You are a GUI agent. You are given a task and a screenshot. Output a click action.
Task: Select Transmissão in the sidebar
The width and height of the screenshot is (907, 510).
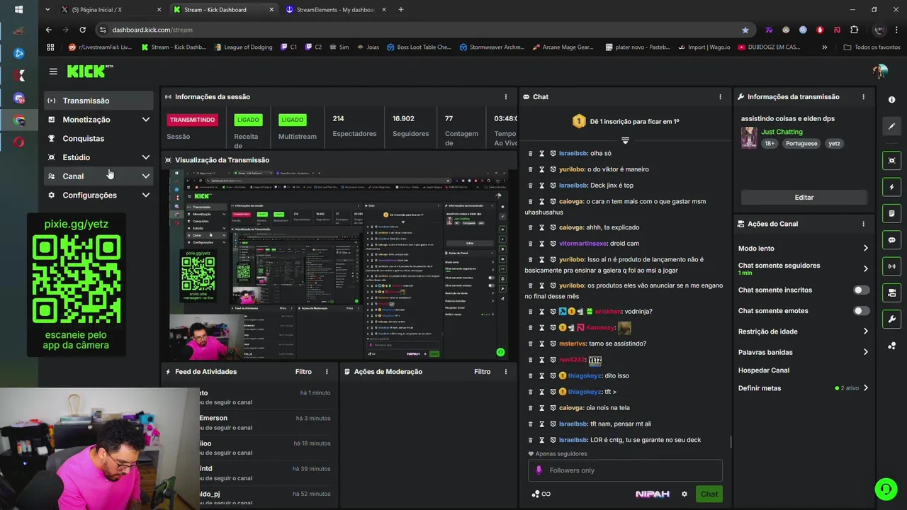(x=99, y=101)
